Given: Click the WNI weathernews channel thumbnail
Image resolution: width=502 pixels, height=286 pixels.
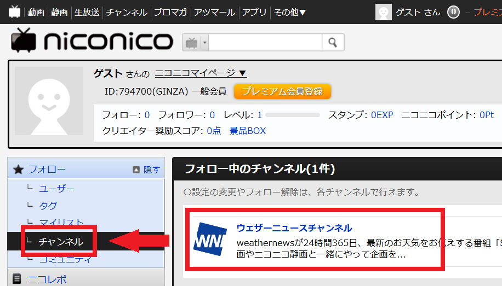Looking at the screenshot, I should 210,240.
